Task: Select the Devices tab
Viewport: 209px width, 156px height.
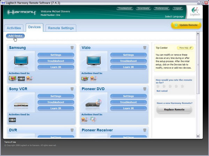Action: click(34, 27)
